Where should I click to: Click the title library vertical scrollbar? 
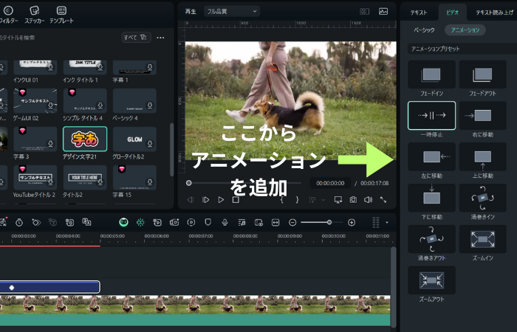click(171, 150)
